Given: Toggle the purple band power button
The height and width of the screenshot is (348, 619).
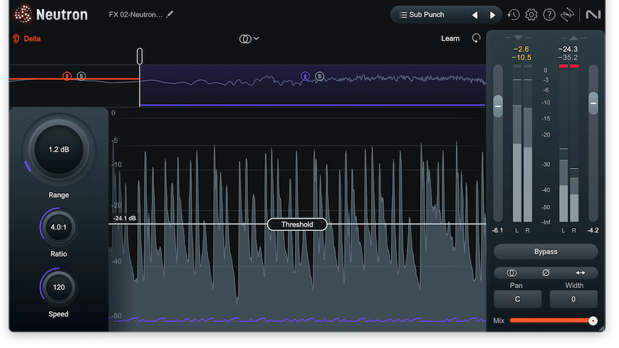Looking at the screenshot, I should (x=305, y=76).
